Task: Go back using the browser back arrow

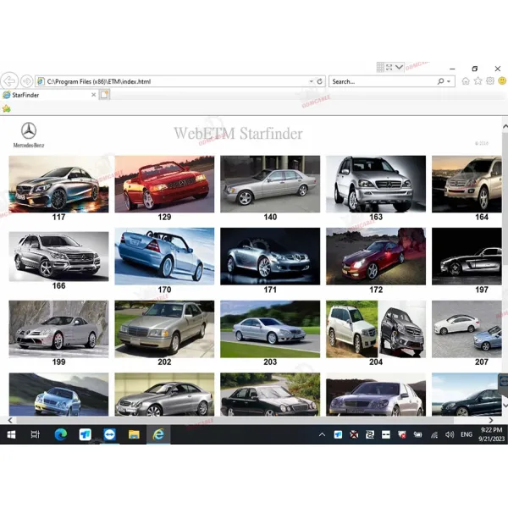Action: 9,81
